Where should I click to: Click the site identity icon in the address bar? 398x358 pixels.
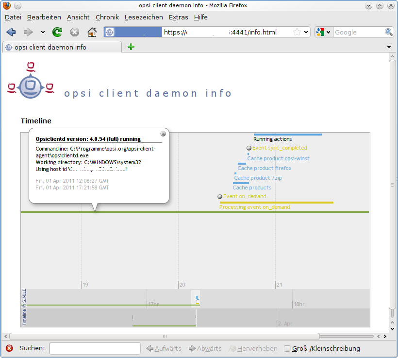[110, 32]
